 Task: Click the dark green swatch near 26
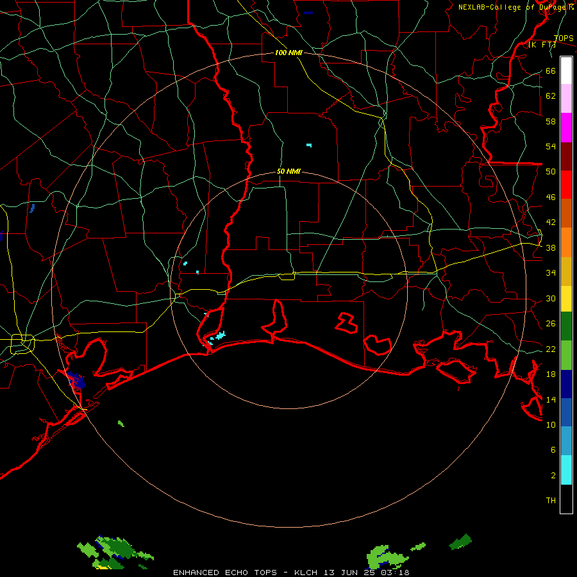click(566, 326)
